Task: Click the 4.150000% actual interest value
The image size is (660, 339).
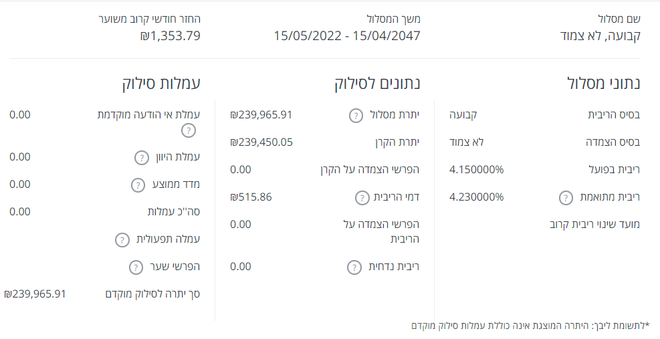Action: [x=476, y=170]
